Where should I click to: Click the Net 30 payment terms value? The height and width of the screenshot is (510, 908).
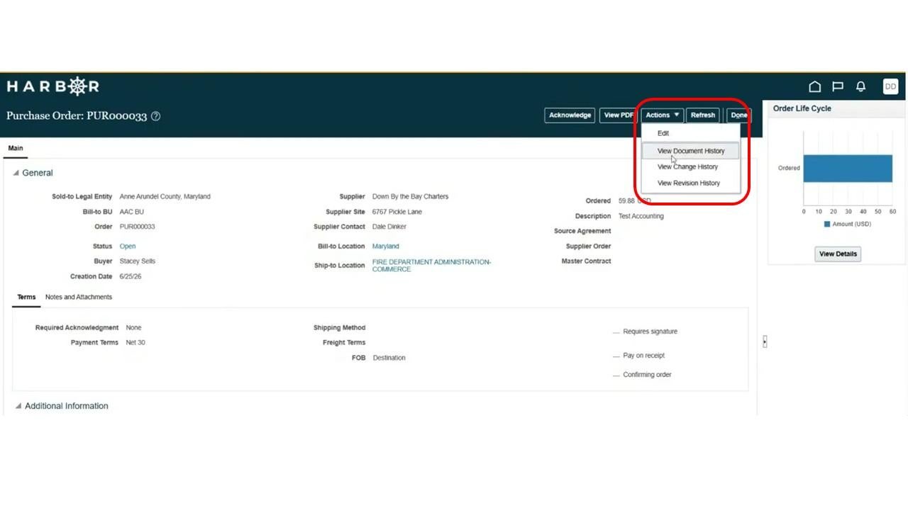point(135,343)
